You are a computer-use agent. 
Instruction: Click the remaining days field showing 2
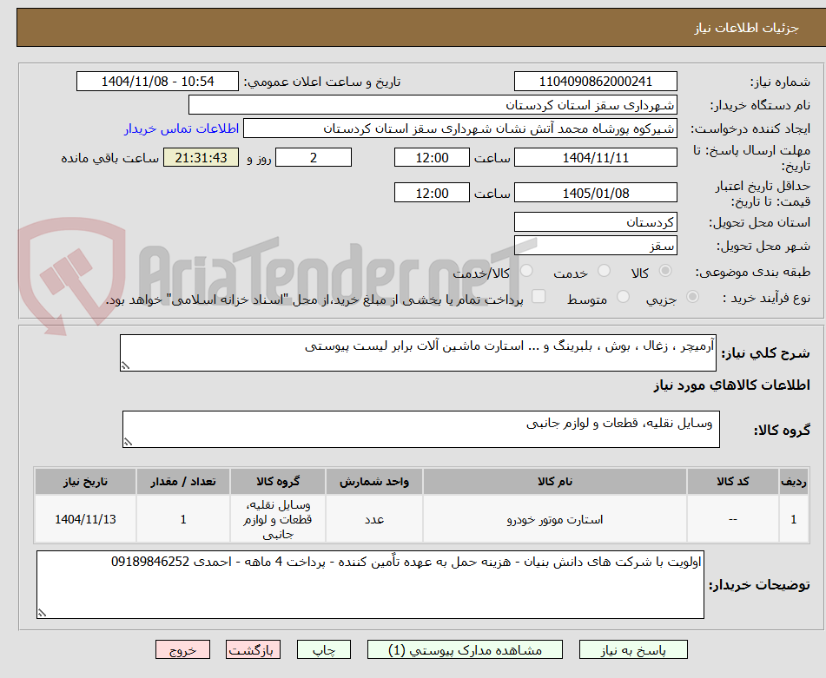click(x=314, y=157)
